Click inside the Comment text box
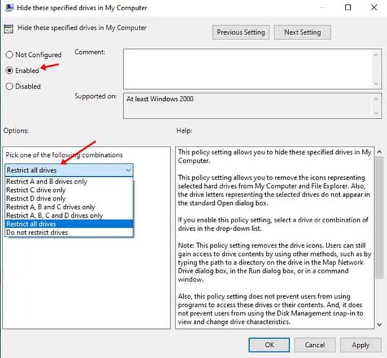Image resolution: width=387 pixels, height=358 pixels. pyautogui.click(x=248, y=69)
